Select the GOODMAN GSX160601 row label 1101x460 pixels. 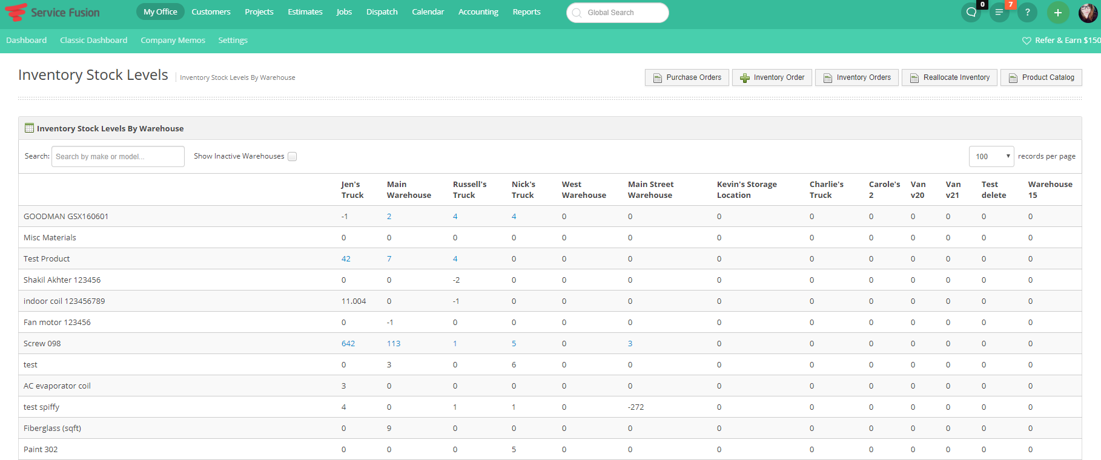[66, 216]
